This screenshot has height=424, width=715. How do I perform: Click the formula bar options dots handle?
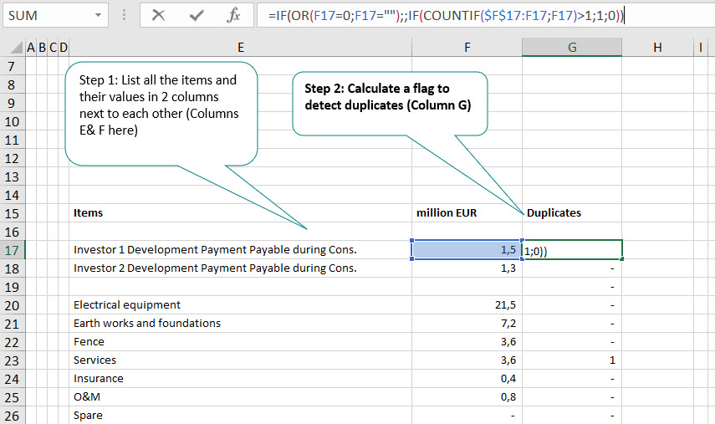[x=124, y=16]
